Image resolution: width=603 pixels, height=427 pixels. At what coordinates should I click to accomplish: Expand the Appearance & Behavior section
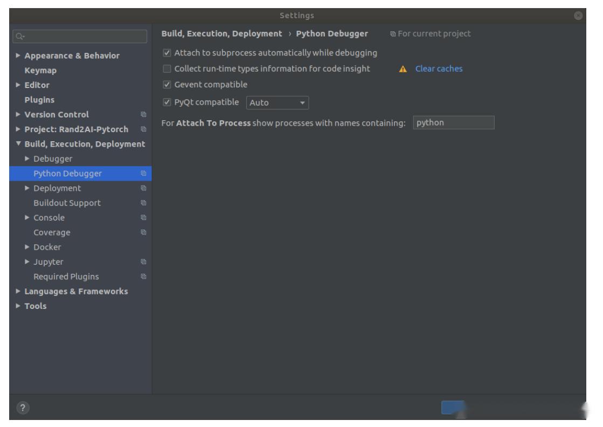(18, 56)
